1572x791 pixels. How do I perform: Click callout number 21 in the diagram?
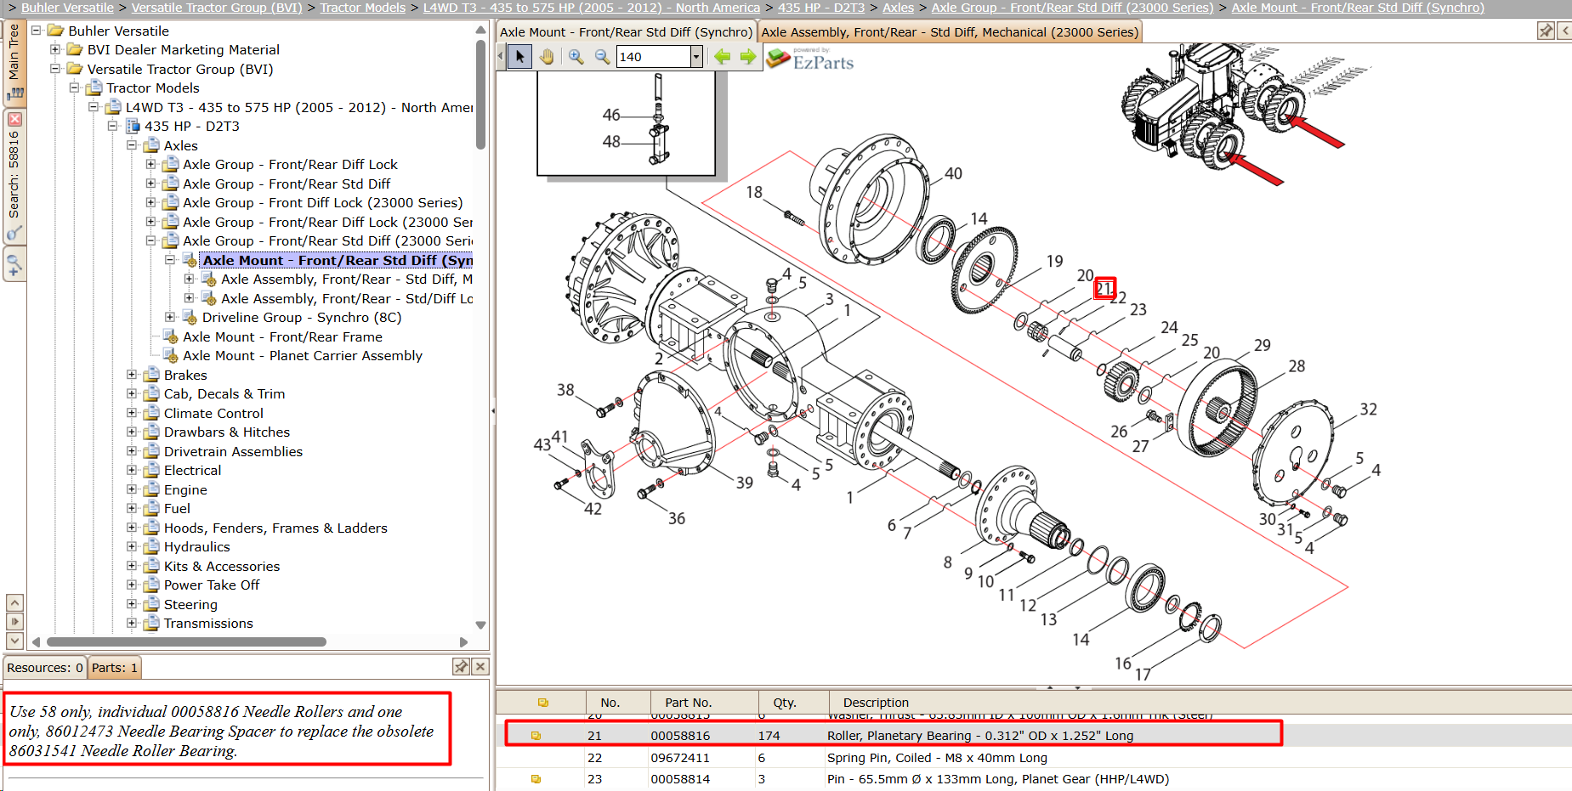[1104, 288]
